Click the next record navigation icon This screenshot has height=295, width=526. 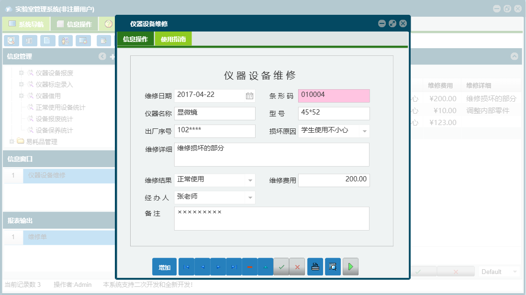click(x=218, y=267)
